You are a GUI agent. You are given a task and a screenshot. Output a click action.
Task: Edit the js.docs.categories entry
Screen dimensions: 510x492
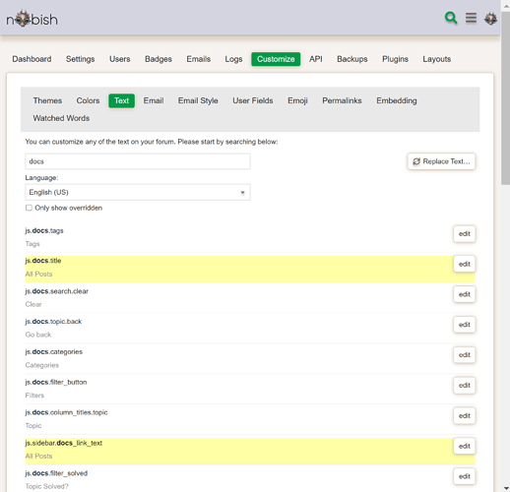(465, 355)
